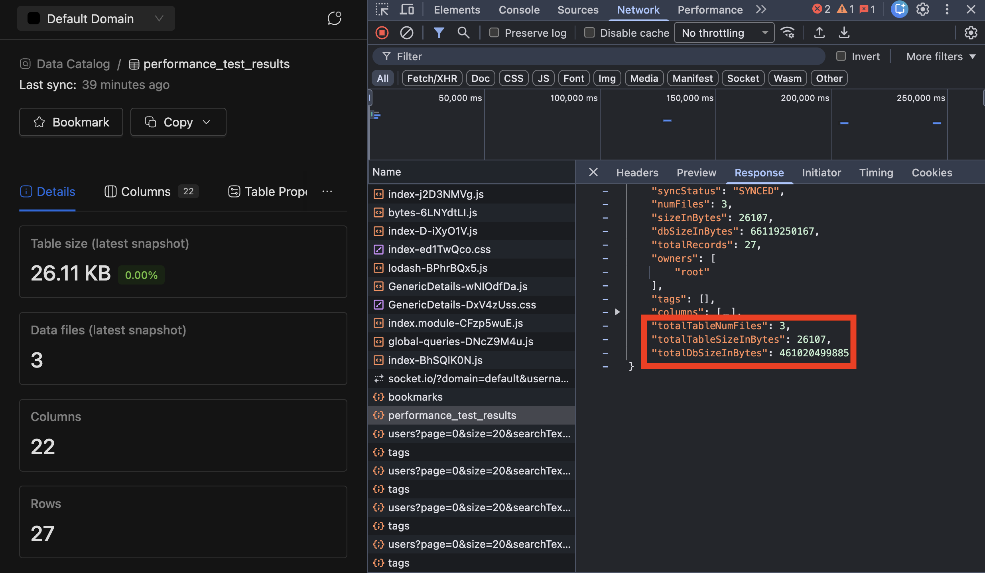
Task: Tick the Invert filter checkbox
Action: pyautogui.click(x=841, y=56)
